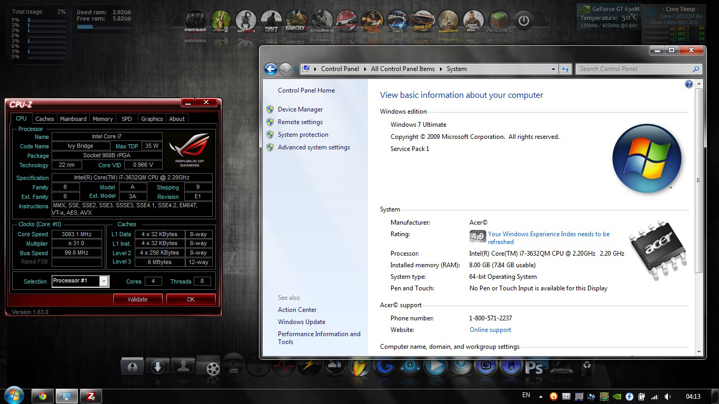Launch Left 4 Dead 2 dock icon

221,21
